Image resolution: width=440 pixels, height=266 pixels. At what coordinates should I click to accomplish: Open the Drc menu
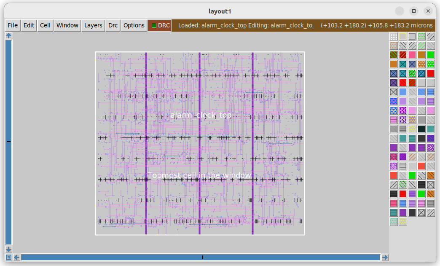113,25
